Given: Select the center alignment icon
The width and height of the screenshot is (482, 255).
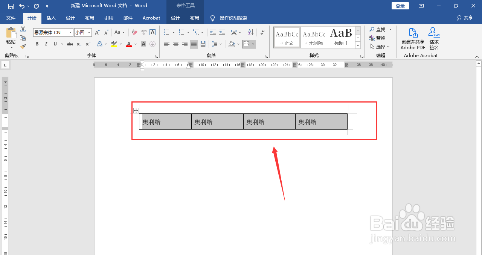Looking at the screenshot, I should (175, 44).
